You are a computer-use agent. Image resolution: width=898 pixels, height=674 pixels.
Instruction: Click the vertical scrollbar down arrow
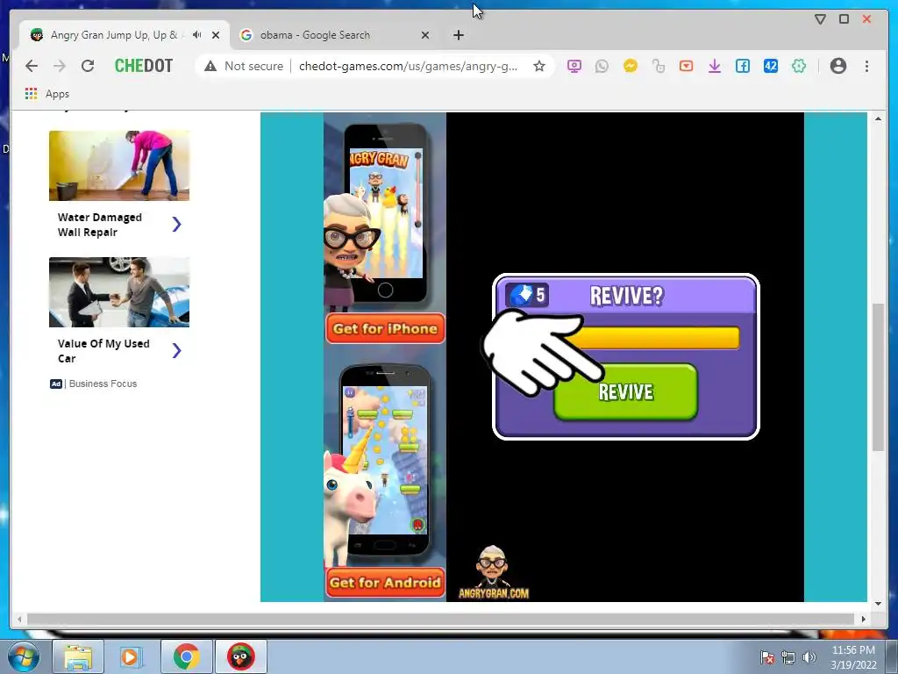point(878,604)
